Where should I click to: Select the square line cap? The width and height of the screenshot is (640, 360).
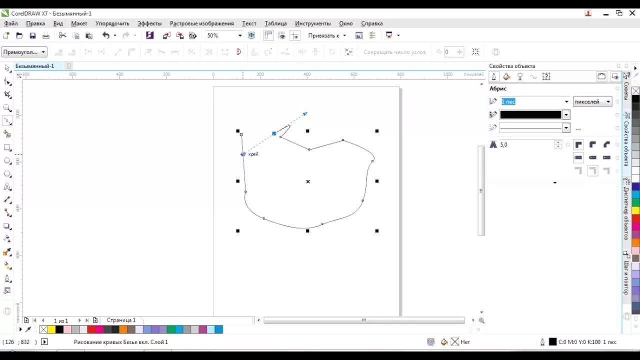(x=578, y=157)
